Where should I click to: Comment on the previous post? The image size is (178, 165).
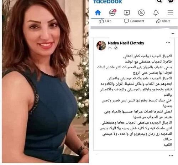click(x=134, y=21)
